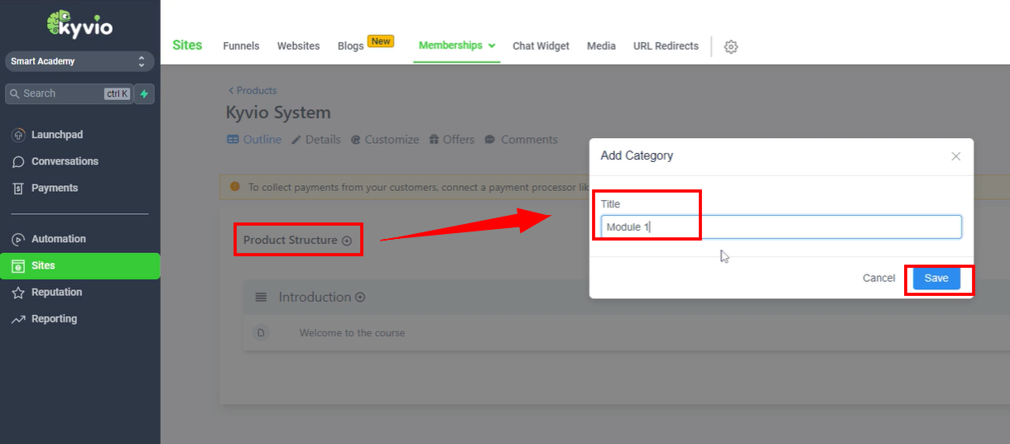Close the Add Category dialog with X
1010x444 pixels.
955,156
